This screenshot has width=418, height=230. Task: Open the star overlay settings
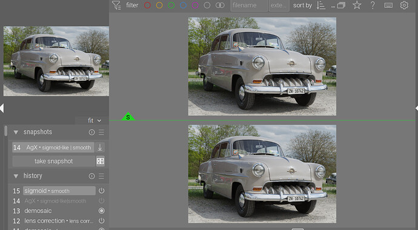pos(357,5)
